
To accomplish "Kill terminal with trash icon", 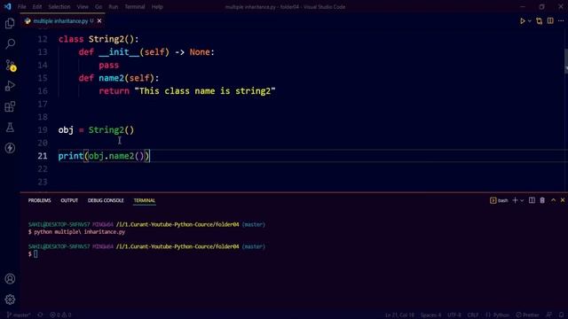I will click(542, 200).
